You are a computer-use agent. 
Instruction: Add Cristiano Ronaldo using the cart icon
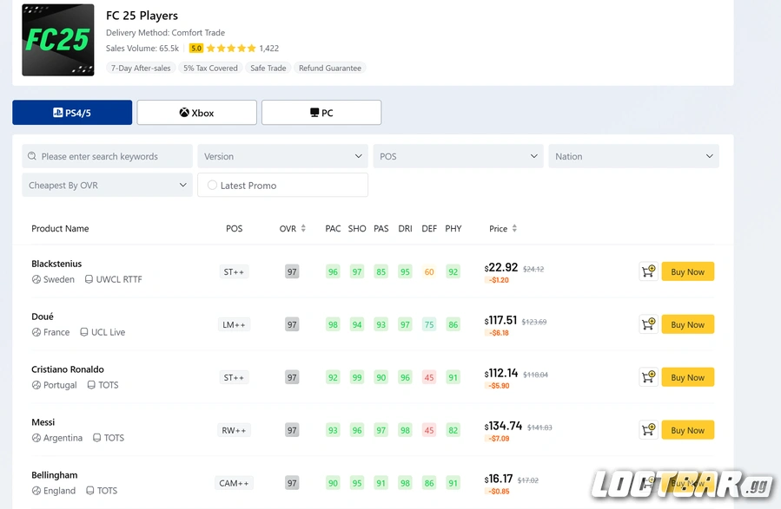648,377
